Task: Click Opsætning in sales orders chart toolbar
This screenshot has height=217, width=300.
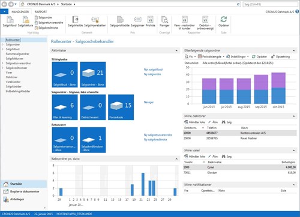Action: (280, 57)
